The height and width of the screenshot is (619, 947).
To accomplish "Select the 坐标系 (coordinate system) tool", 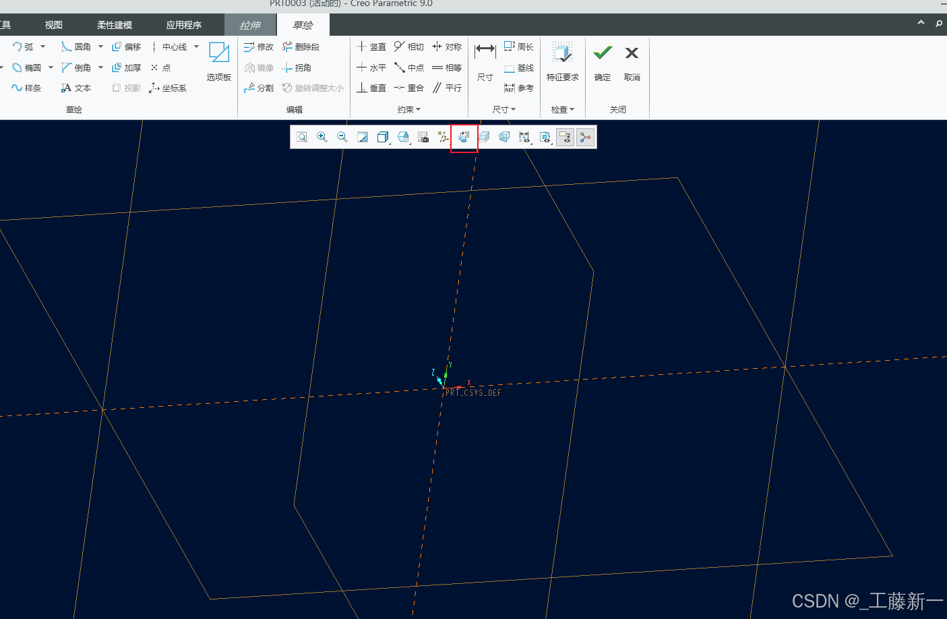I will coord(169,88).
